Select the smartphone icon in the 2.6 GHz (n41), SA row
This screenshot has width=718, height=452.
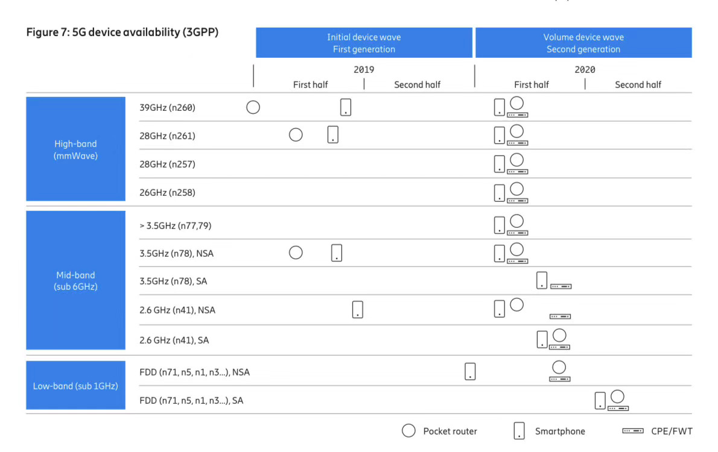542,340
